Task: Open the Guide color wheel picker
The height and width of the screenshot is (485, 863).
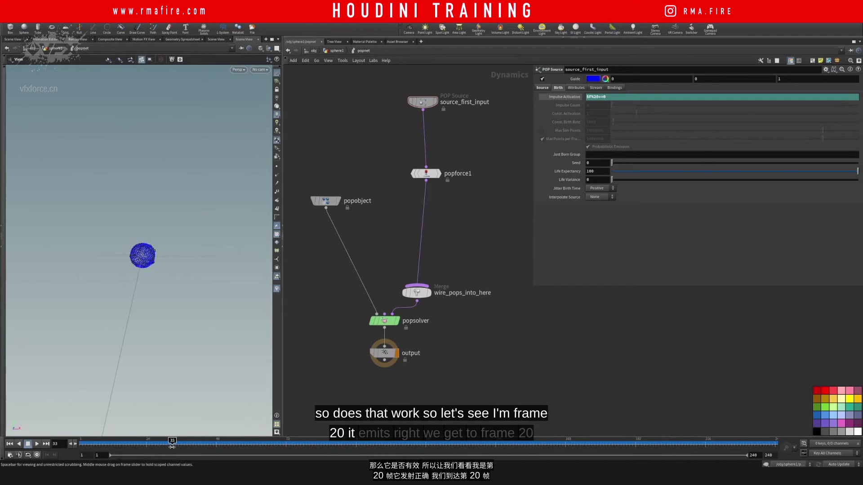Action: click(605, 79)
